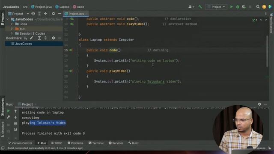Click the Build Project hammer icon
This screenshot has width=274, height=154.
pos(200,7)
